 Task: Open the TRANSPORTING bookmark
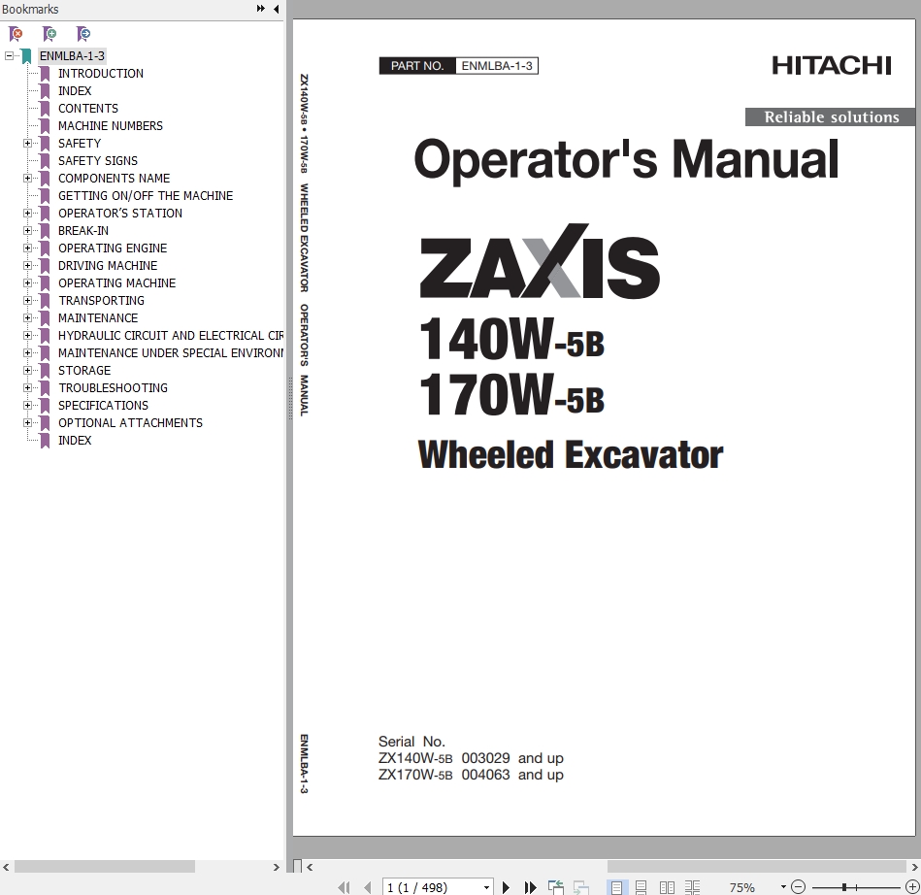pos(101,300)
